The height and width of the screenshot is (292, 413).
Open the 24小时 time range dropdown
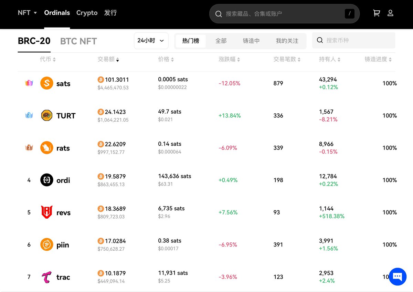(151, 41)
